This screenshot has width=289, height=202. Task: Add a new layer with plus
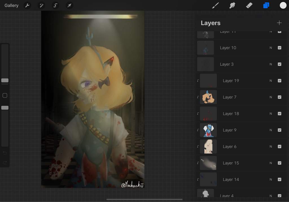point(279,23)
